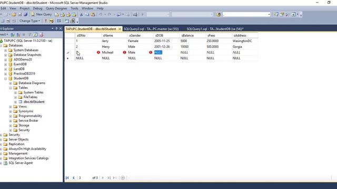Close the dbo.tblStudent tab
337x189 pixels.
tap(120, 29)
